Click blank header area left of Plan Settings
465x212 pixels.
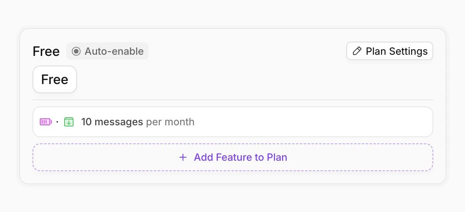click(248, 51)
